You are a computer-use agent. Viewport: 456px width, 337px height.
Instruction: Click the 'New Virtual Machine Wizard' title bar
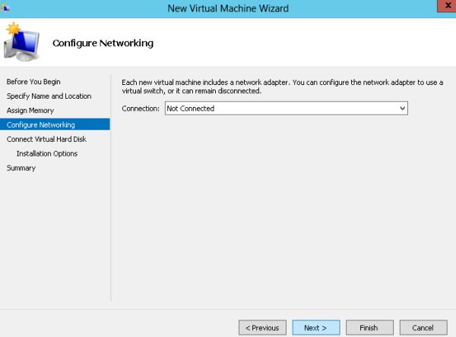(228, 8)
